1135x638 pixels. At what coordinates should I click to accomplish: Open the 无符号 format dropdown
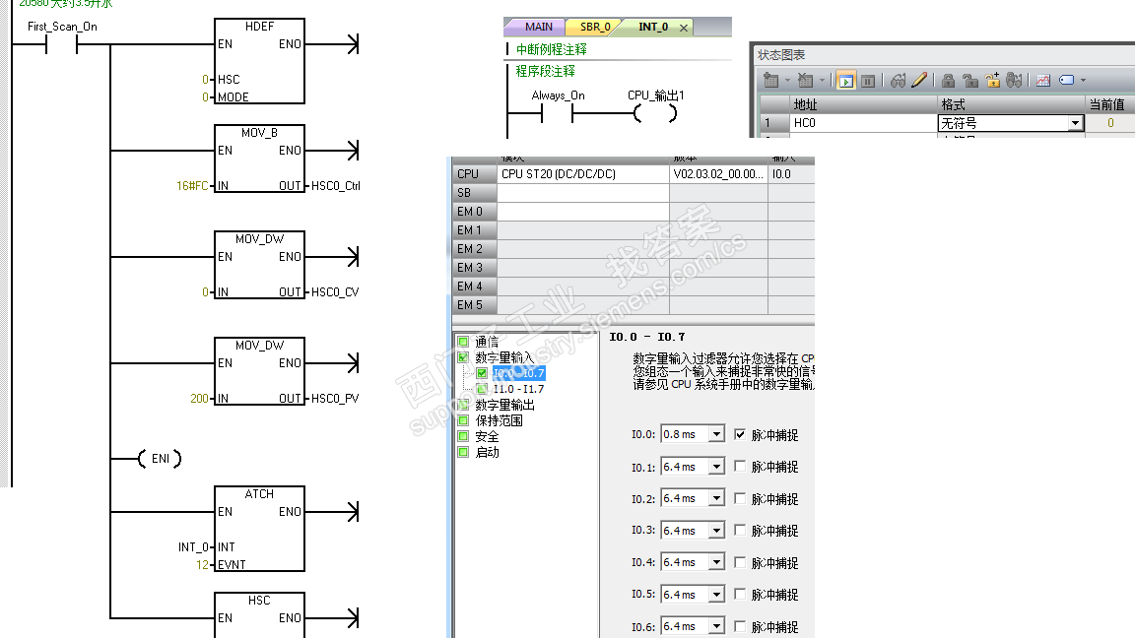[x=1076, y=123]
